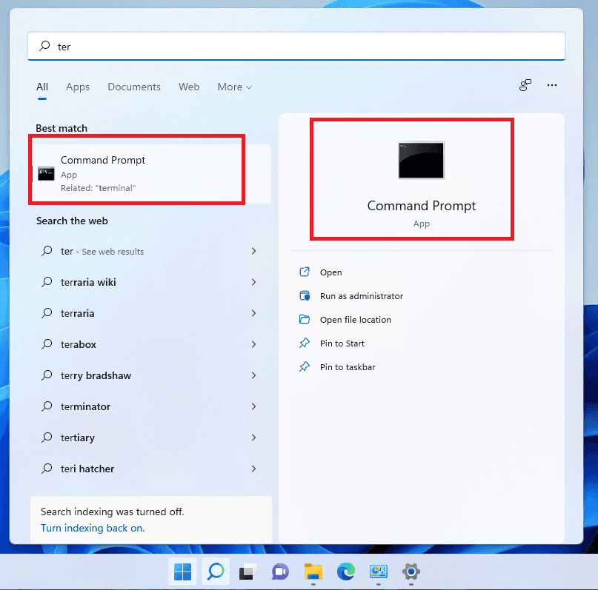Click the taskbar Search icon

point(216,571)
